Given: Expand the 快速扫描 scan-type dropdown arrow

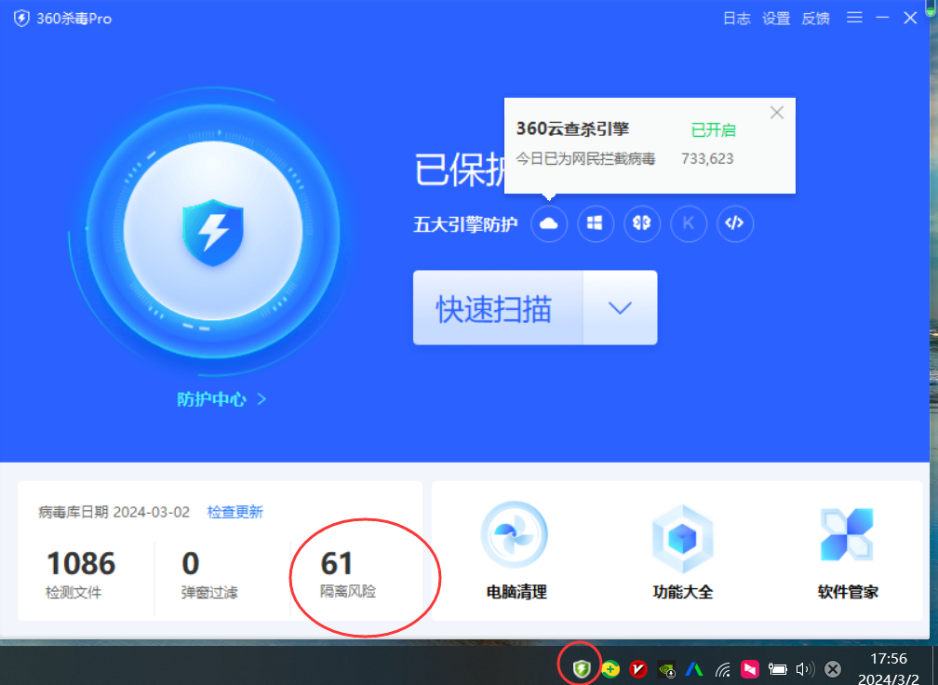Looking at the screenshot, I should (620, 308).
